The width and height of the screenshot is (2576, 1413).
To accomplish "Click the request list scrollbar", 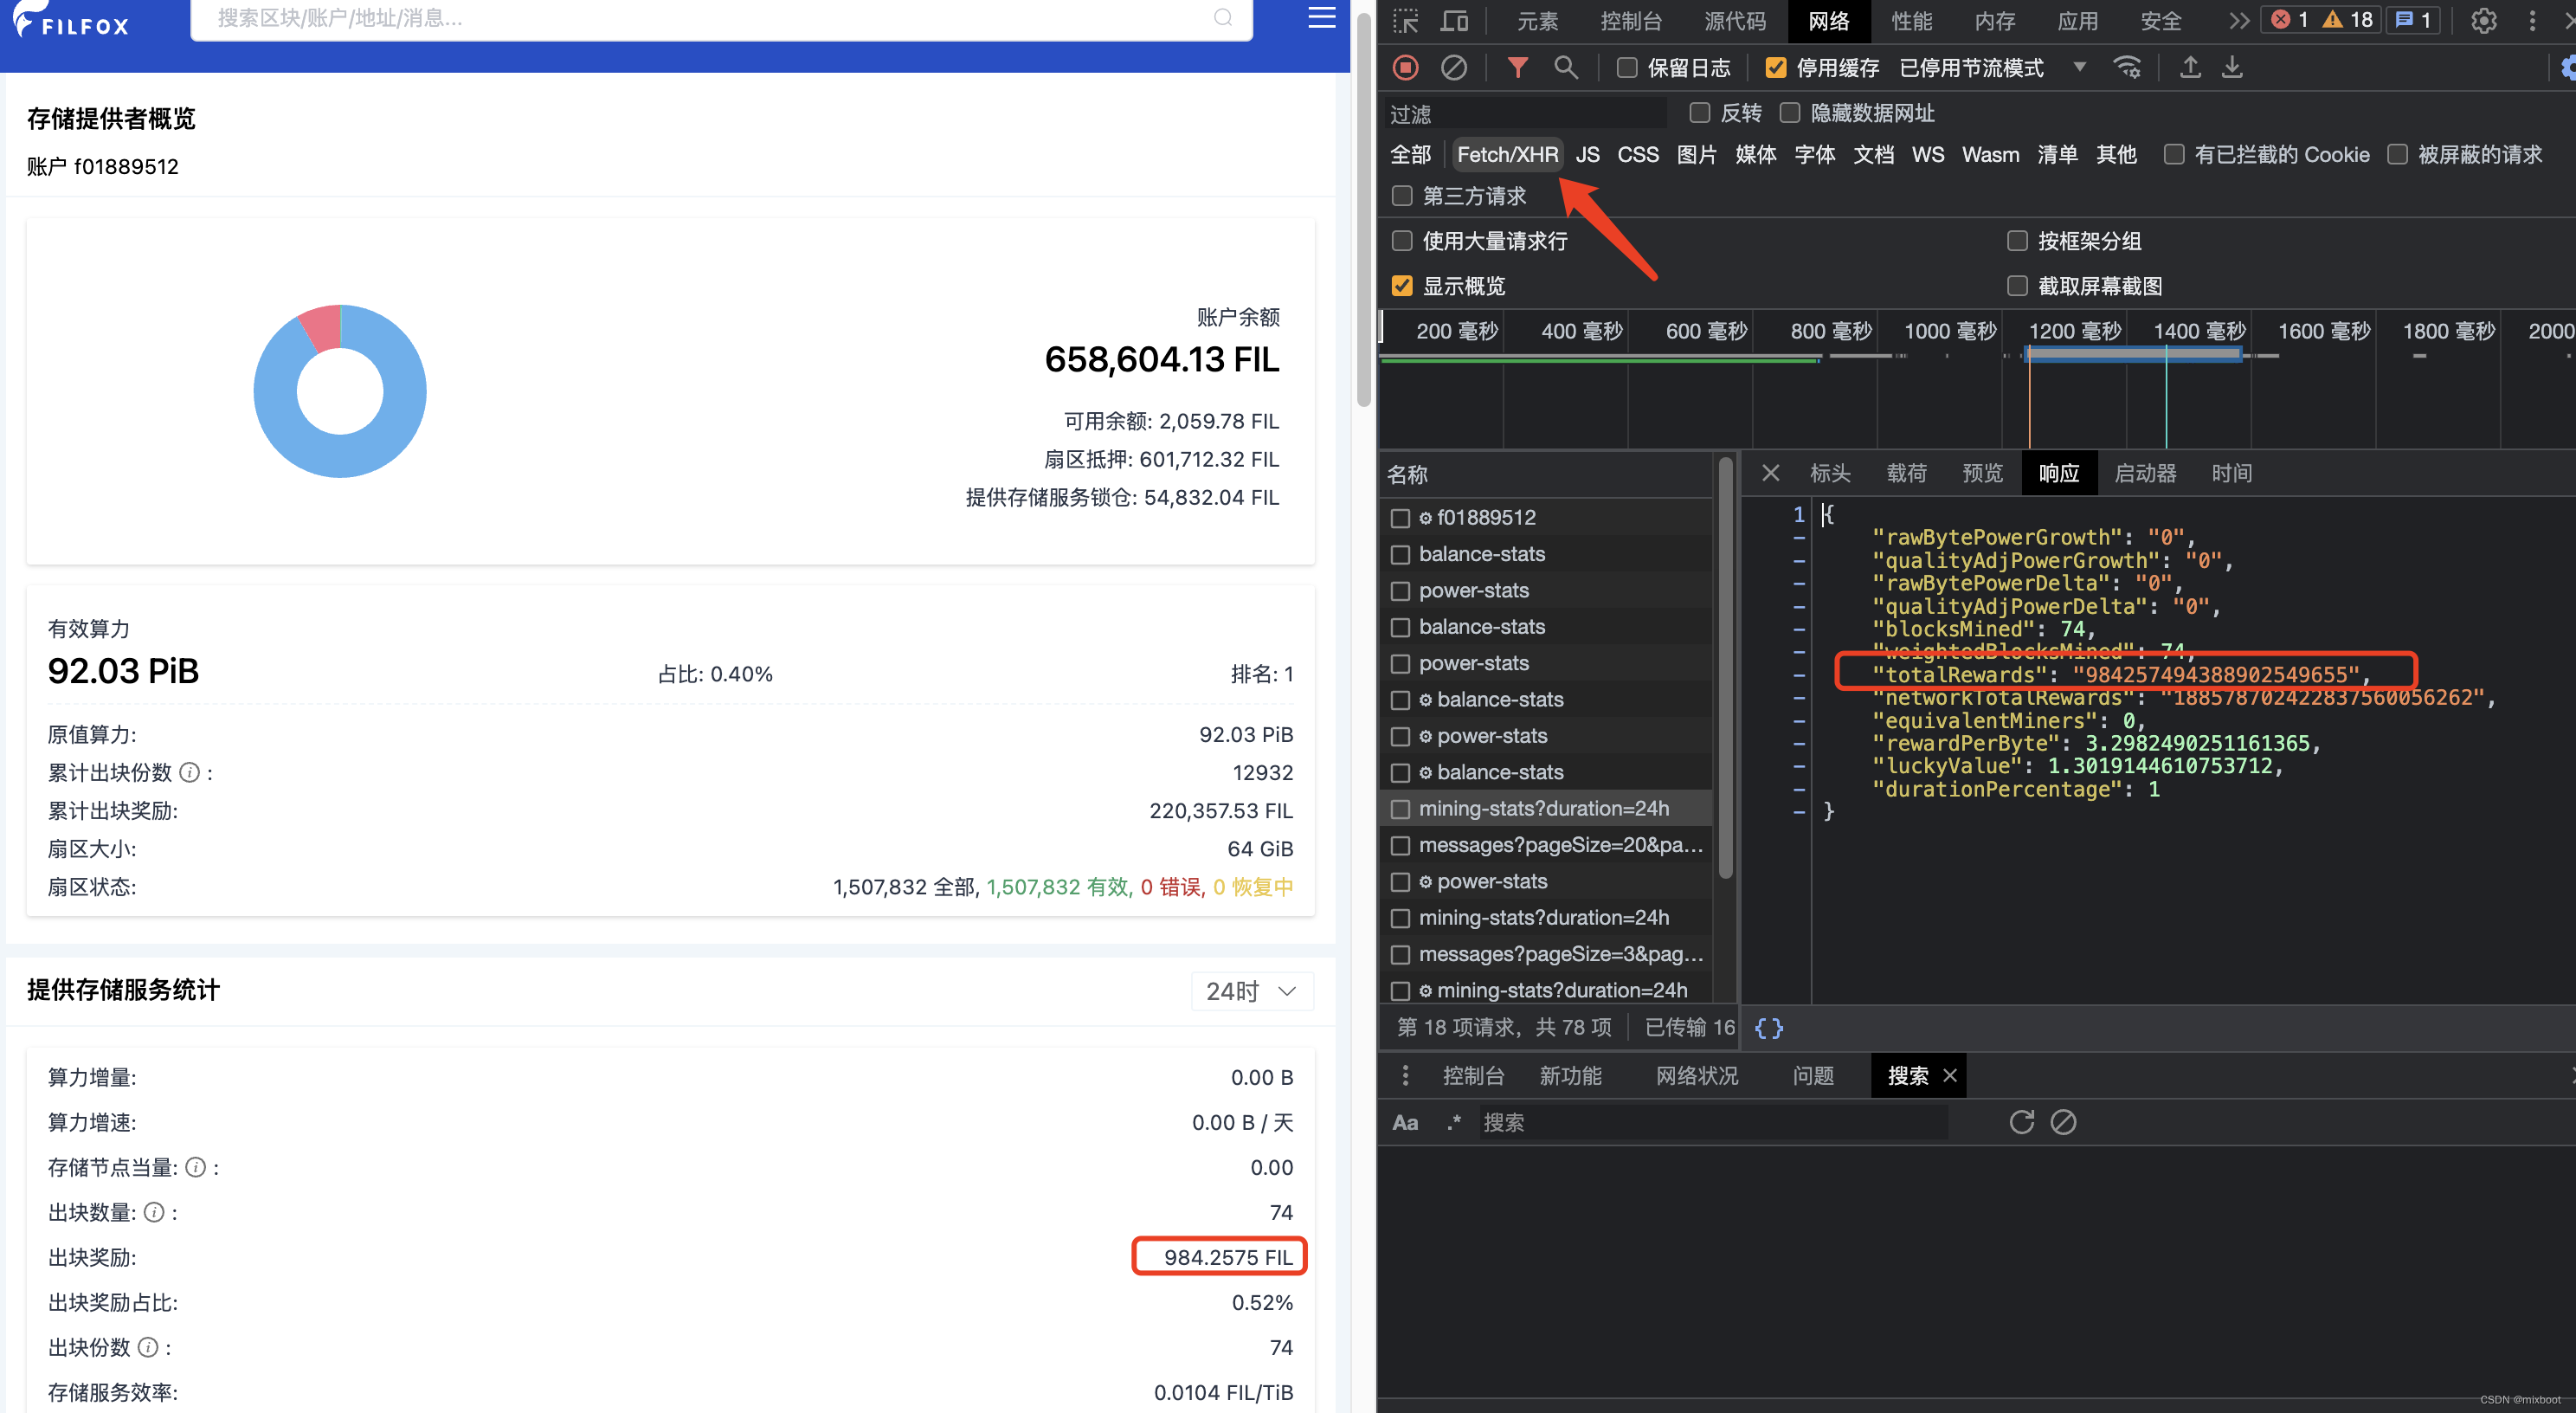I will [x=1725, y=670].
